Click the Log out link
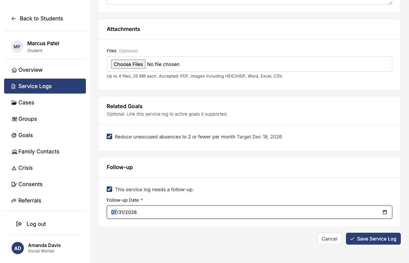This screenshot has width=409, height=263. (x=31, y=224)
